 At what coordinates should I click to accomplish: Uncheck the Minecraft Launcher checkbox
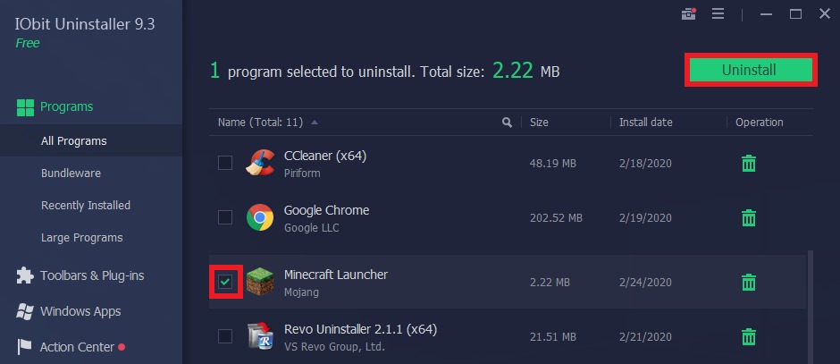(225, 282)
